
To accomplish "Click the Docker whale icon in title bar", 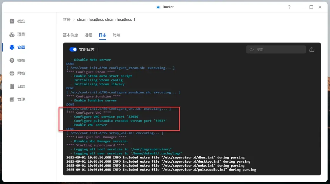I will (158, 7).
